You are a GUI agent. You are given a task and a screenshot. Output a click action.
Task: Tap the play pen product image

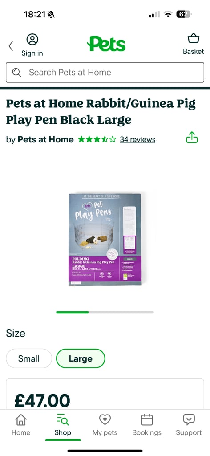pyautogui.click(x=105, y=240)
